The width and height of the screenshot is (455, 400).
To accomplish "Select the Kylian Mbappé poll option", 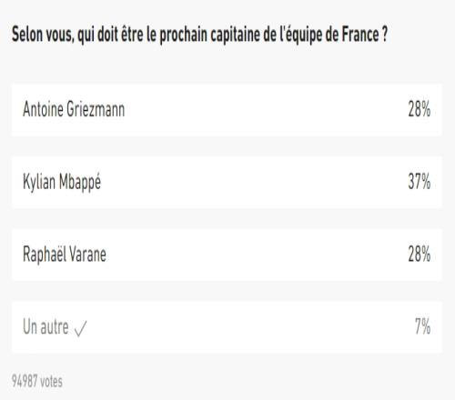I will (x=227, y=182).
